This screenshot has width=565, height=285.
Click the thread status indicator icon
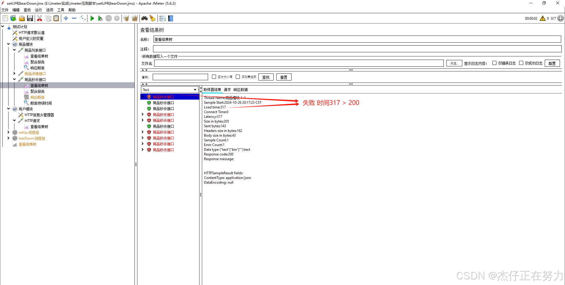(x=561, y=18)
